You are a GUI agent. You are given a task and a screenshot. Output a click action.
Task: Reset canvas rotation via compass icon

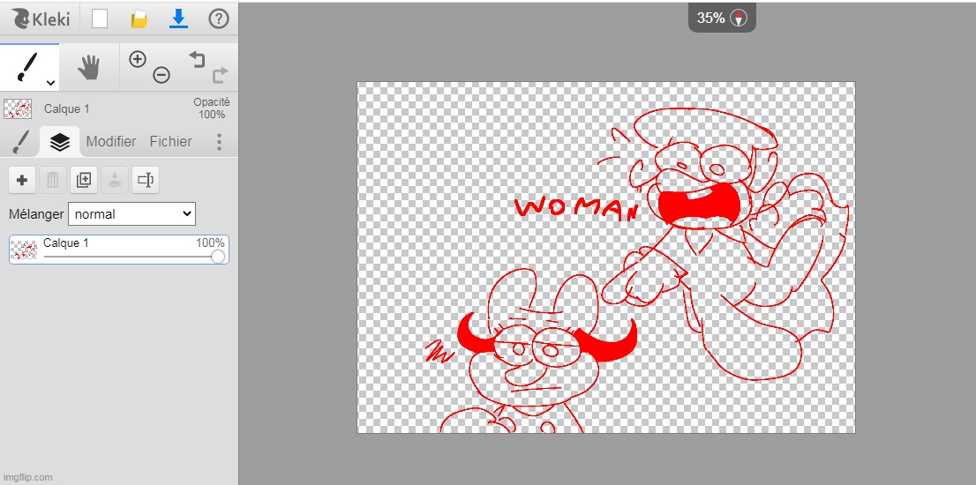point(739,18)
